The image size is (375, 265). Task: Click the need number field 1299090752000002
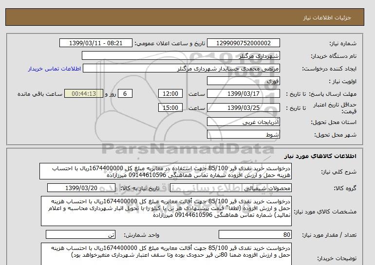(x=243, y=43)
